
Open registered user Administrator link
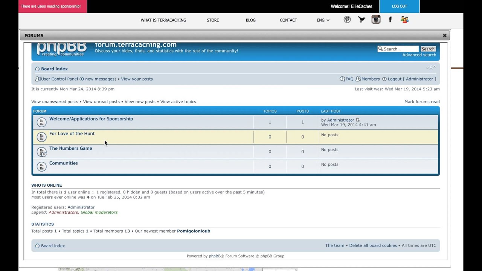click(81, 207)
